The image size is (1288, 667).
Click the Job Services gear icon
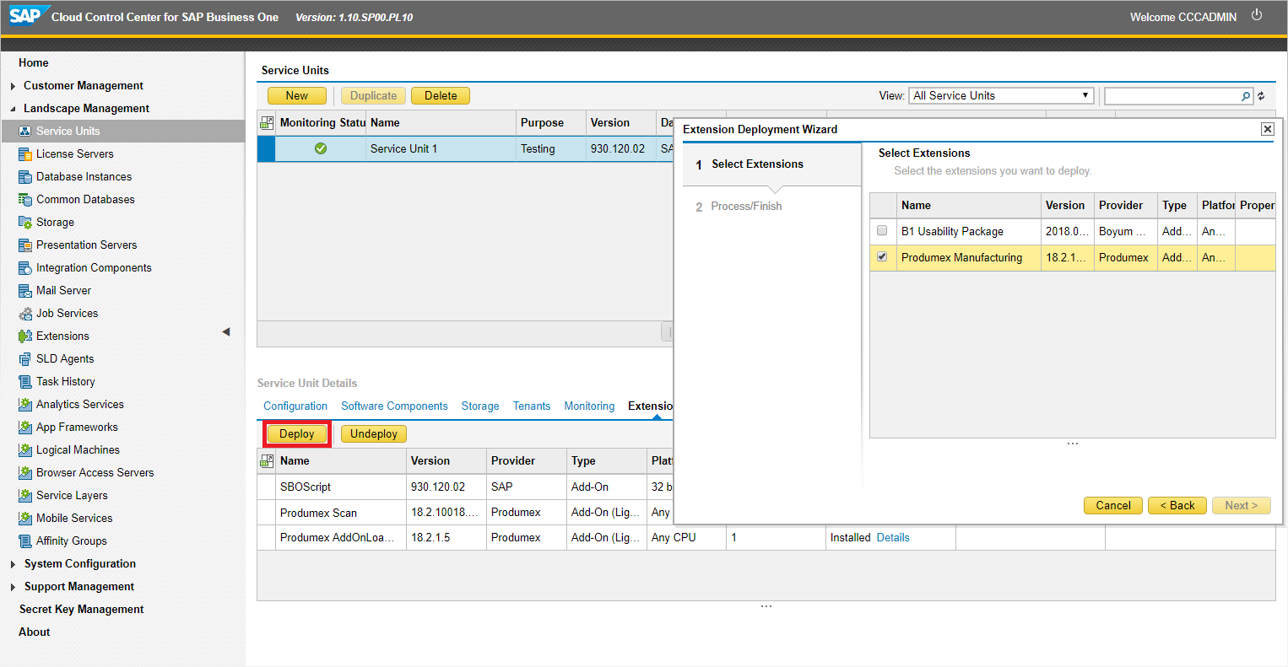pos(25,314)
